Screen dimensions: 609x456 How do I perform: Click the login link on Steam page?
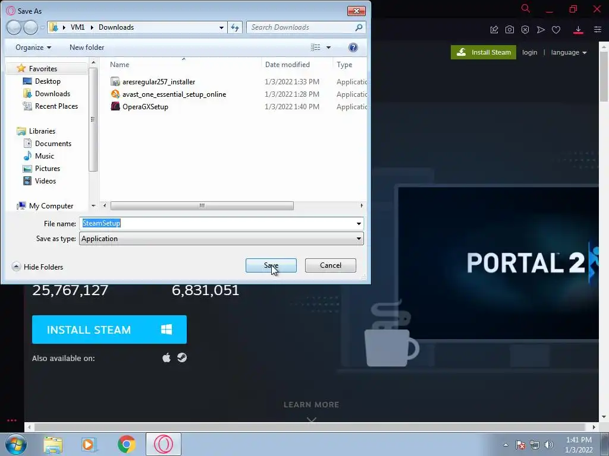530,52
